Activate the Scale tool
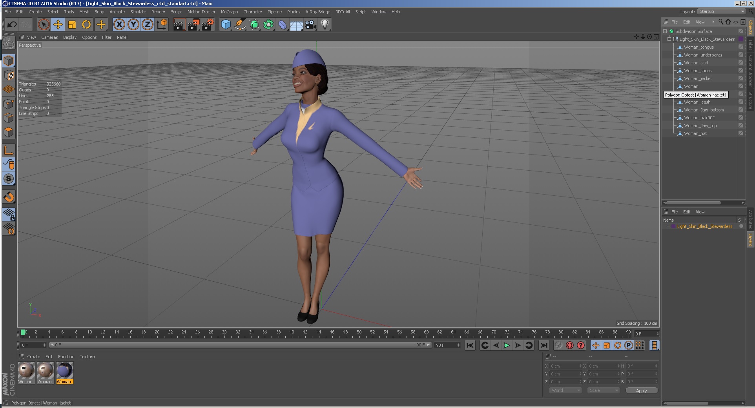 click(72, 24)
